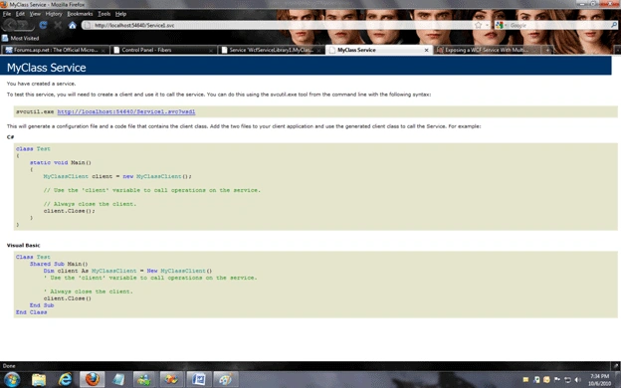Select the Firefox taskbar button
The width and height of the screenshot is (621, 388).
(93, 380)
